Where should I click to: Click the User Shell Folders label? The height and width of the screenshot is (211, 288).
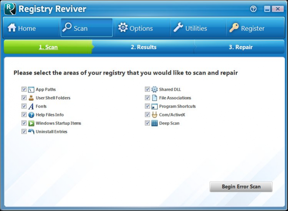(x=53, y=98)
